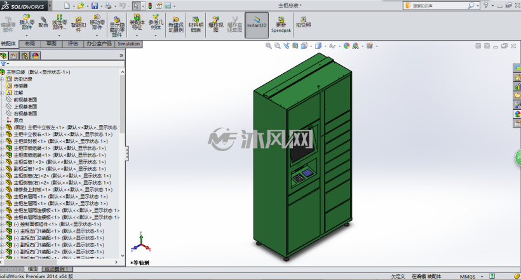Click the View Orientation cube icon

click(x=304, y=46)
